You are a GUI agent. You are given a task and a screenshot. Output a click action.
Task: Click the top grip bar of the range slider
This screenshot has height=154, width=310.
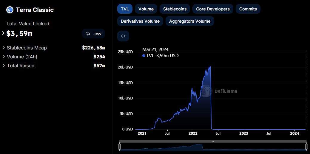pyautogui.click(x=213, y=141)
